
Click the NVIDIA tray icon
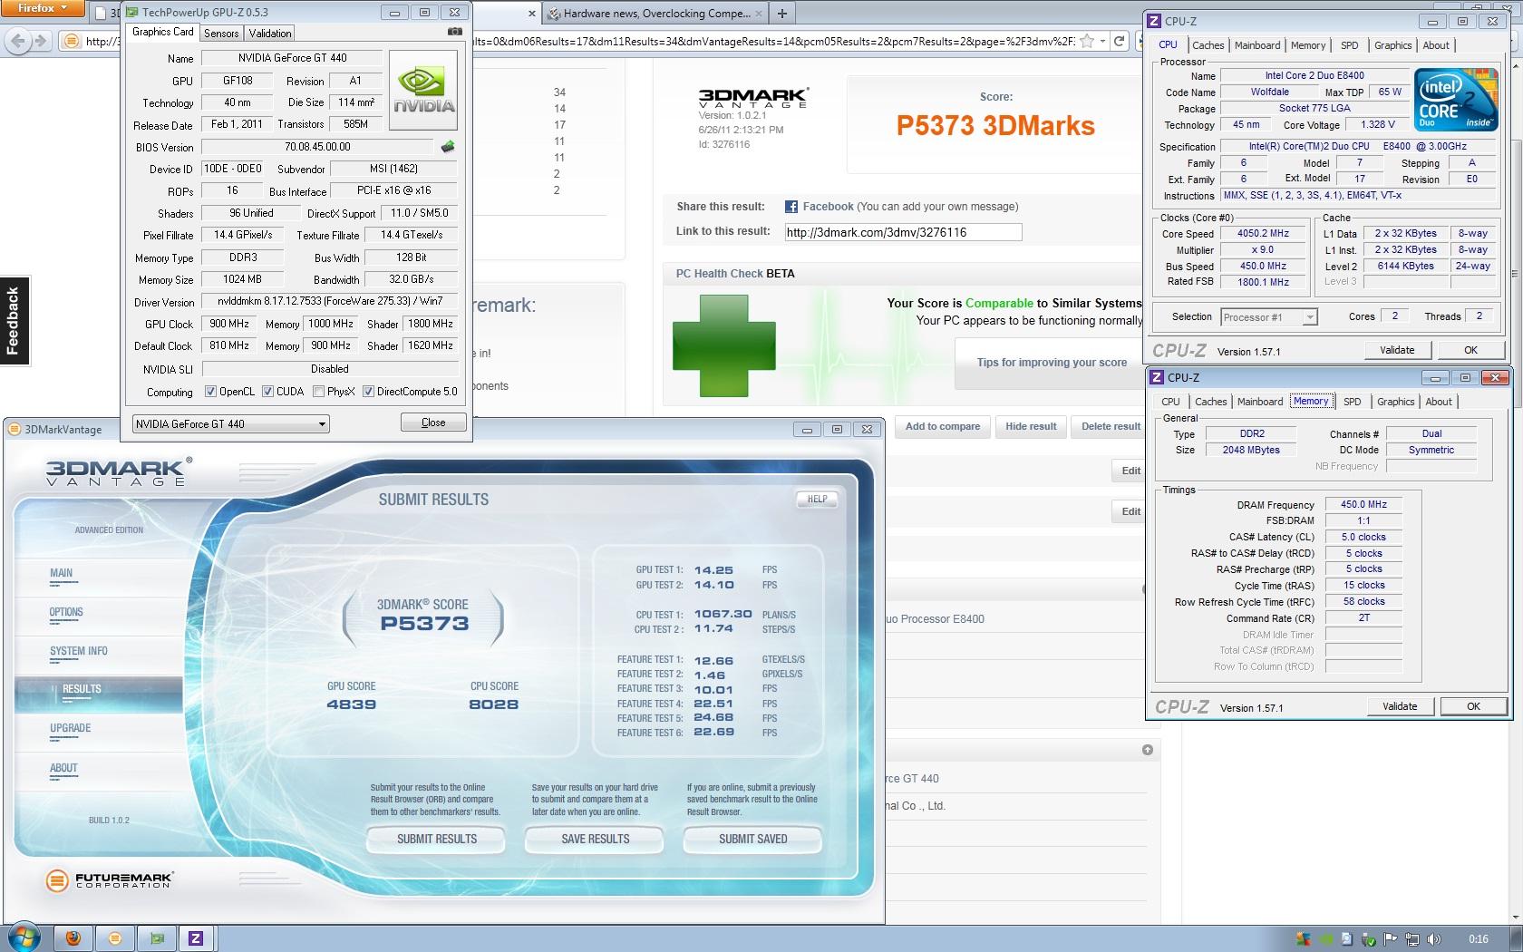1325,939
